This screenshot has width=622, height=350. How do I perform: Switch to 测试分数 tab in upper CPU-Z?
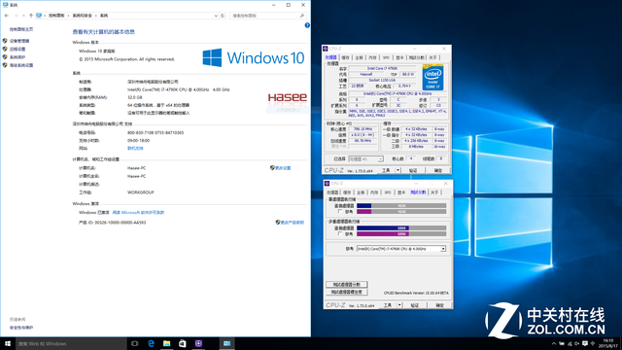(417, 58)
